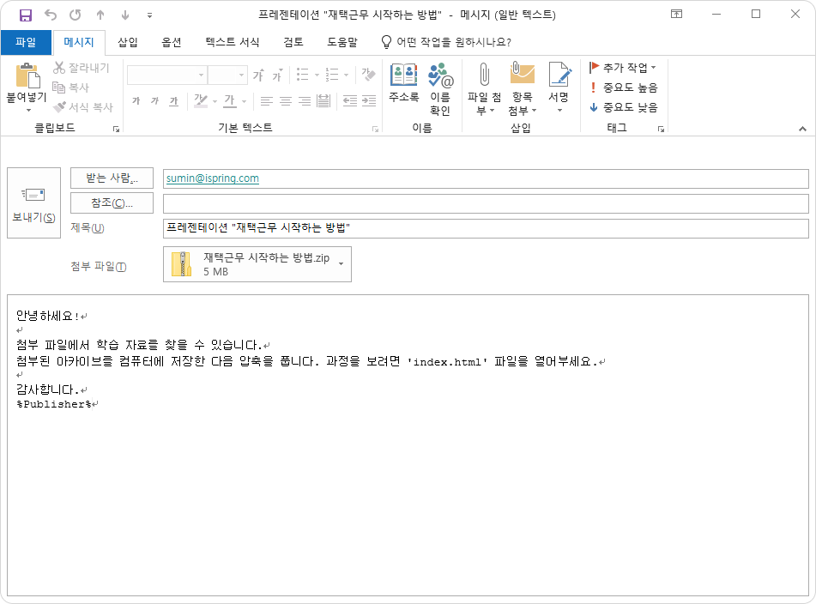Toggle 중요도 높음 high importance
This screenshot has height=604, width=816.
click(624, 88)
